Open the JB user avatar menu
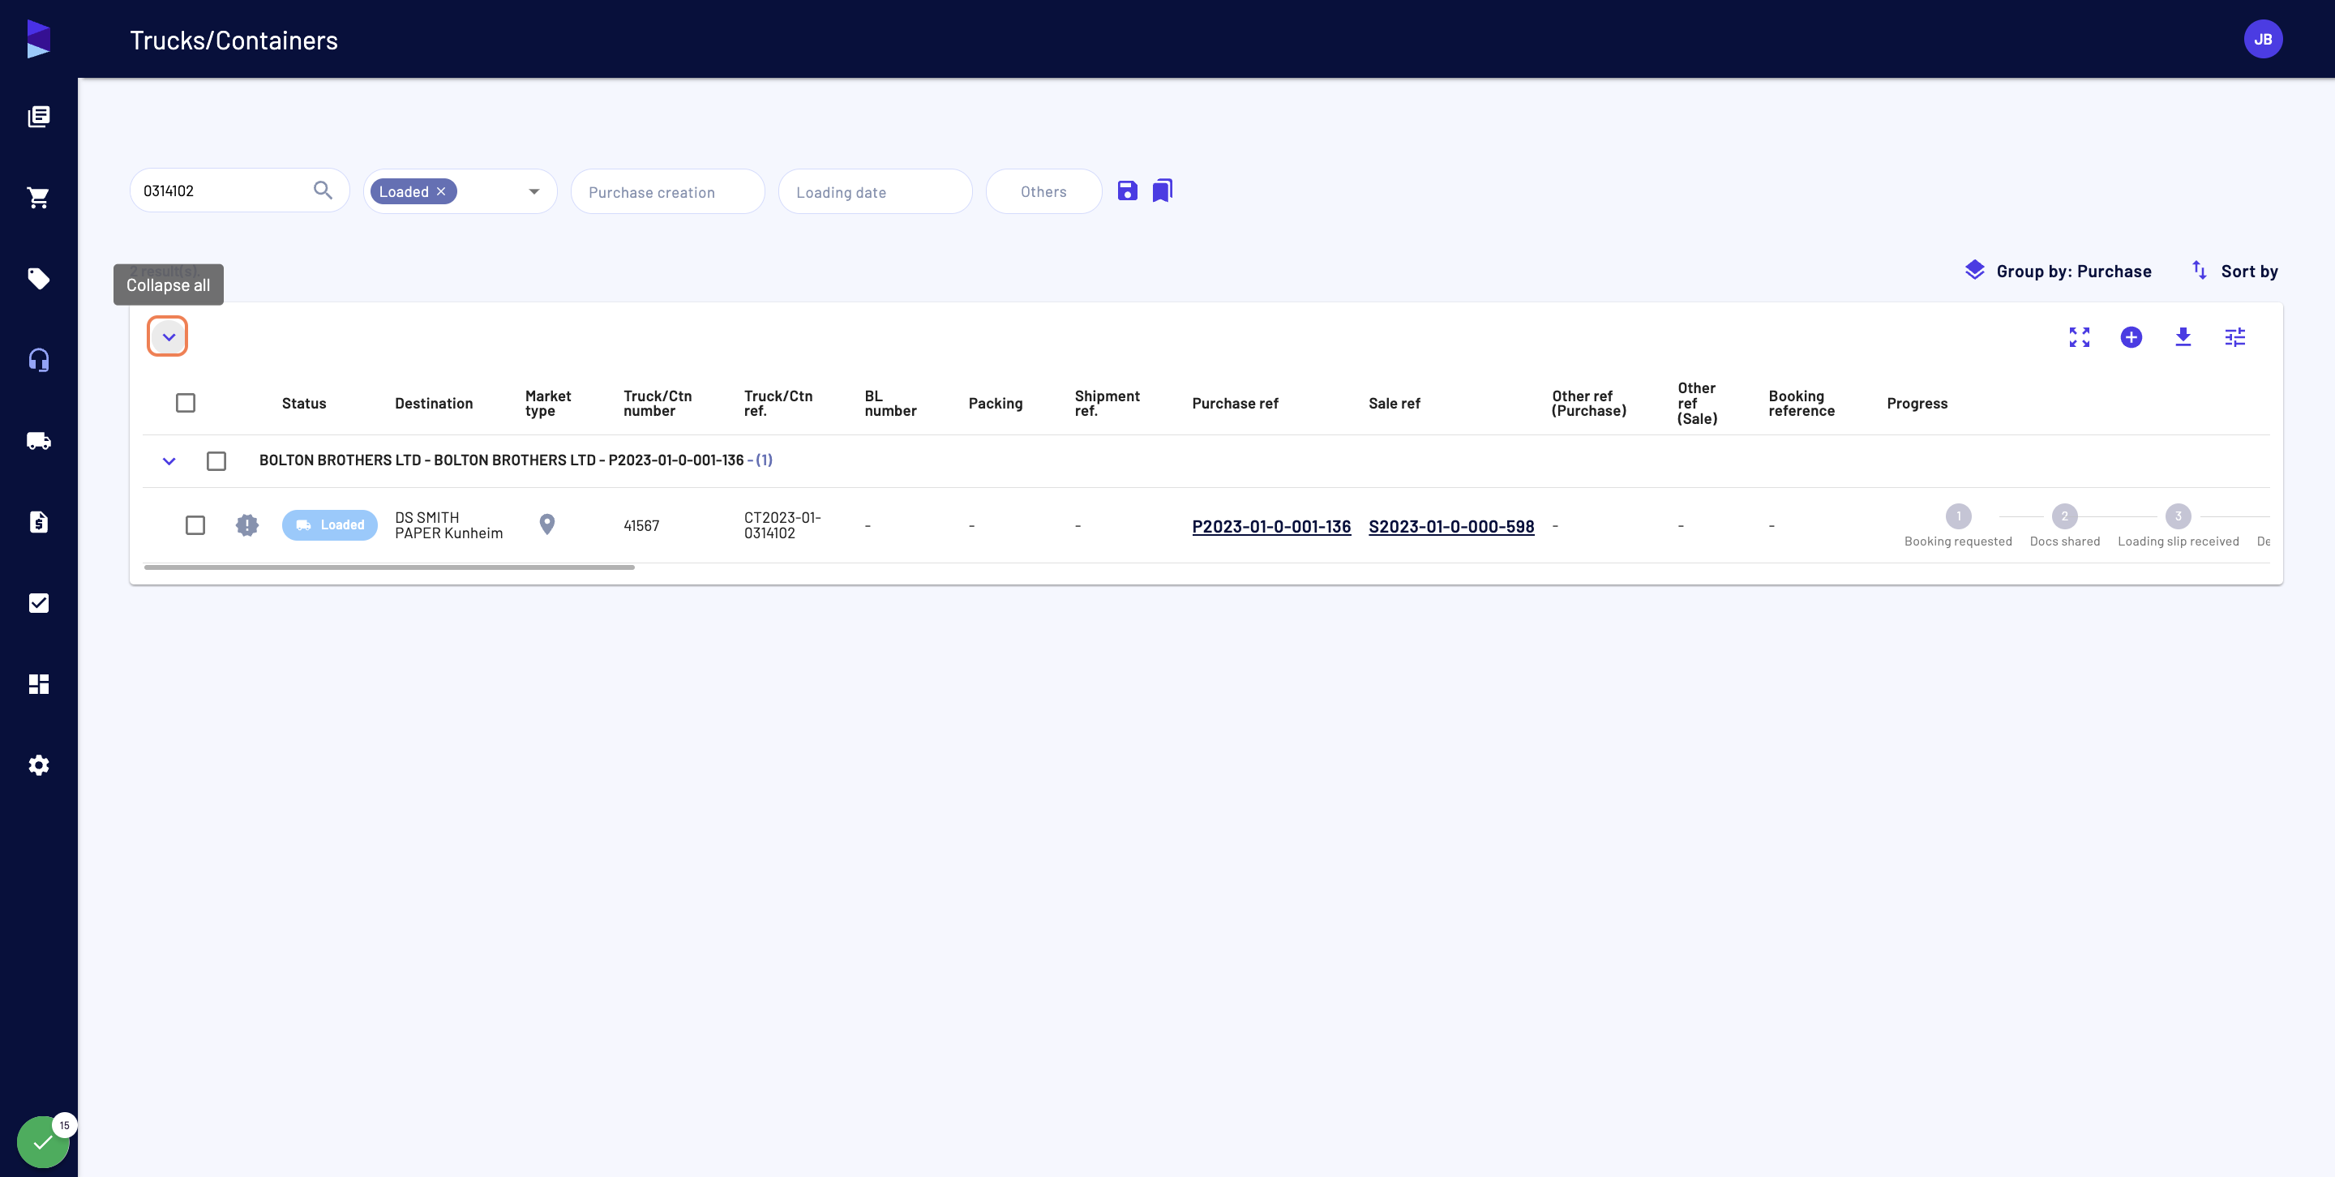The width and height of the screenshot is (2335, 1177). pos(2263,39)
